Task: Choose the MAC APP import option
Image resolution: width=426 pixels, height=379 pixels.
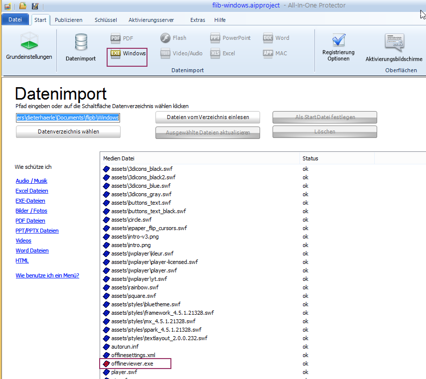Action: [x=275, y=53]
